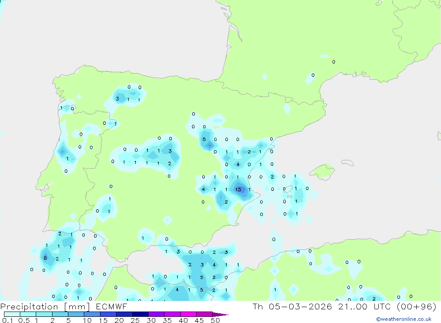Pick the 40–45 mm magenta legend swatch
Screen dimensions: 441x323
tap(188, 314)
